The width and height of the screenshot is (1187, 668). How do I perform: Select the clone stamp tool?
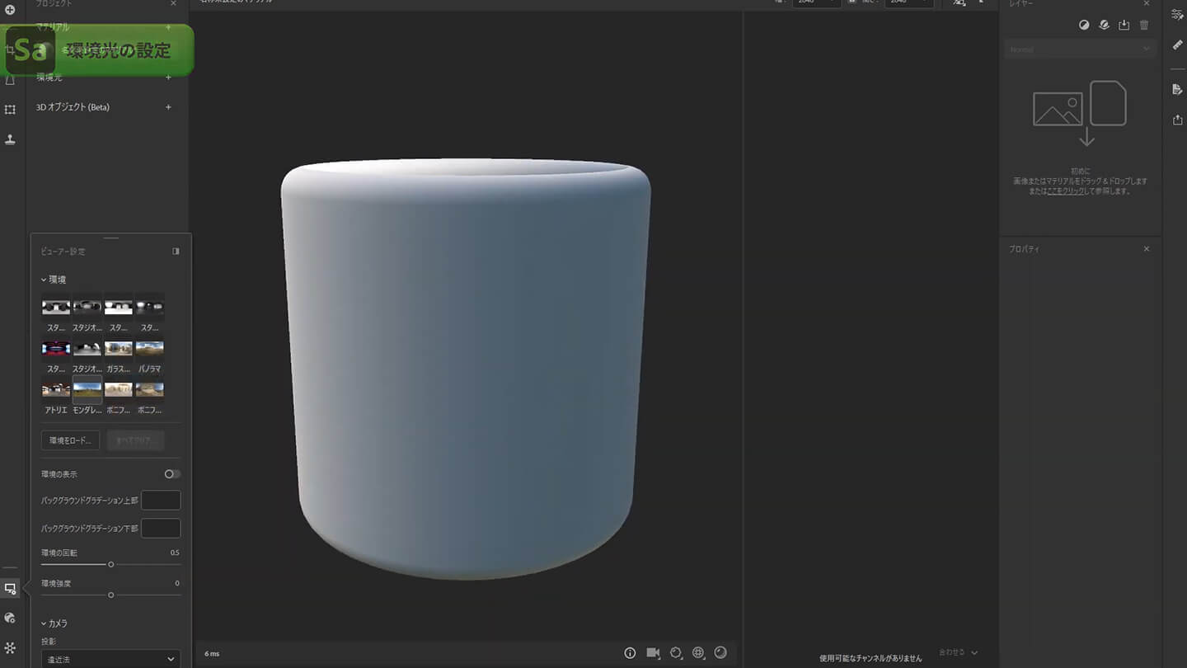pyautogui.click(x=10, y=139)
